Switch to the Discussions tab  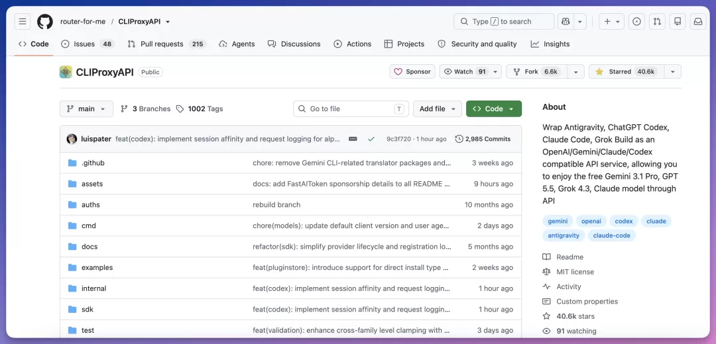click(x=294, y=44)
